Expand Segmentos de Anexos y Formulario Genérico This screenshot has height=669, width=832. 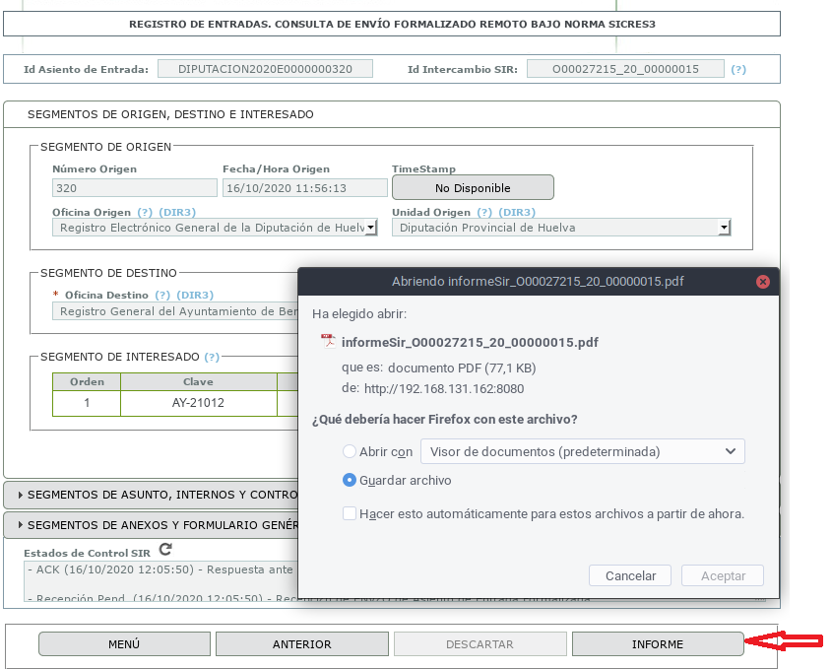click(152, 524)
